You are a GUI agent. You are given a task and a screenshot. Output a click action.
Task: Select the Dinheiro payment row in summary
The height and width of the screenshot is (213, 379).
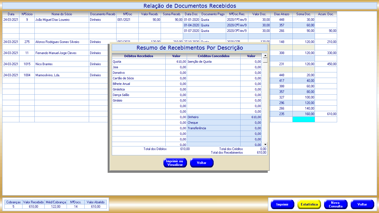click(213, 117)
